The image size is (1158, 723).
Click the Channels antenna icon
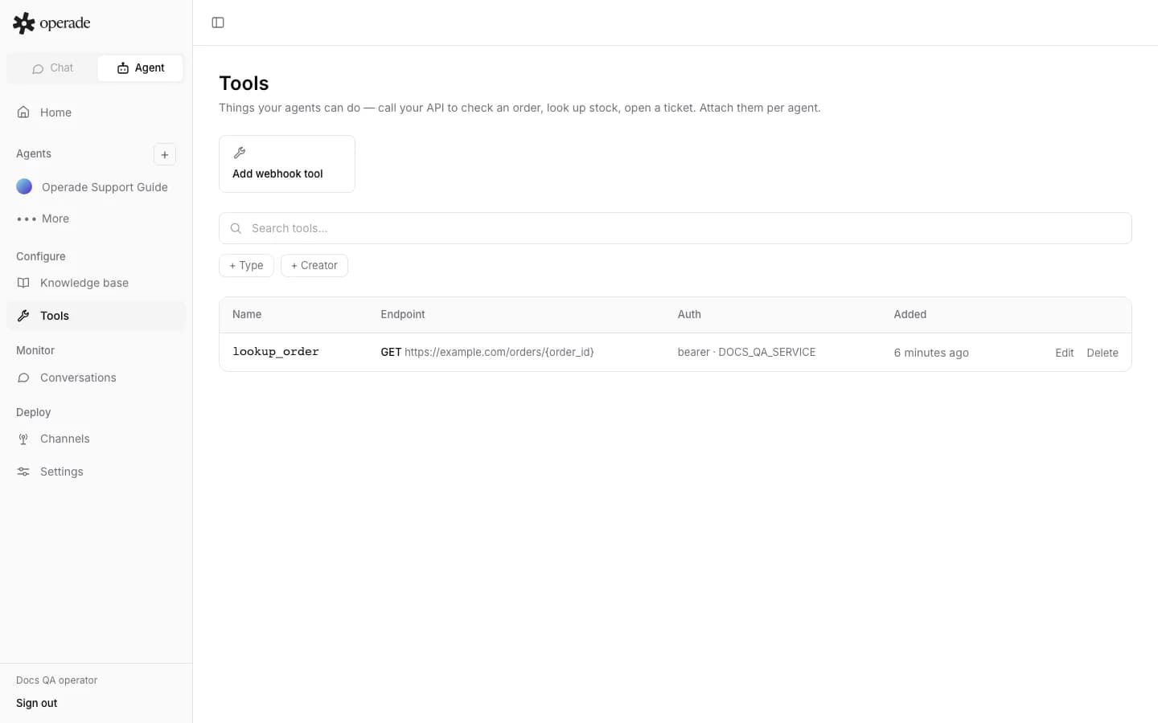click(23, 439)
